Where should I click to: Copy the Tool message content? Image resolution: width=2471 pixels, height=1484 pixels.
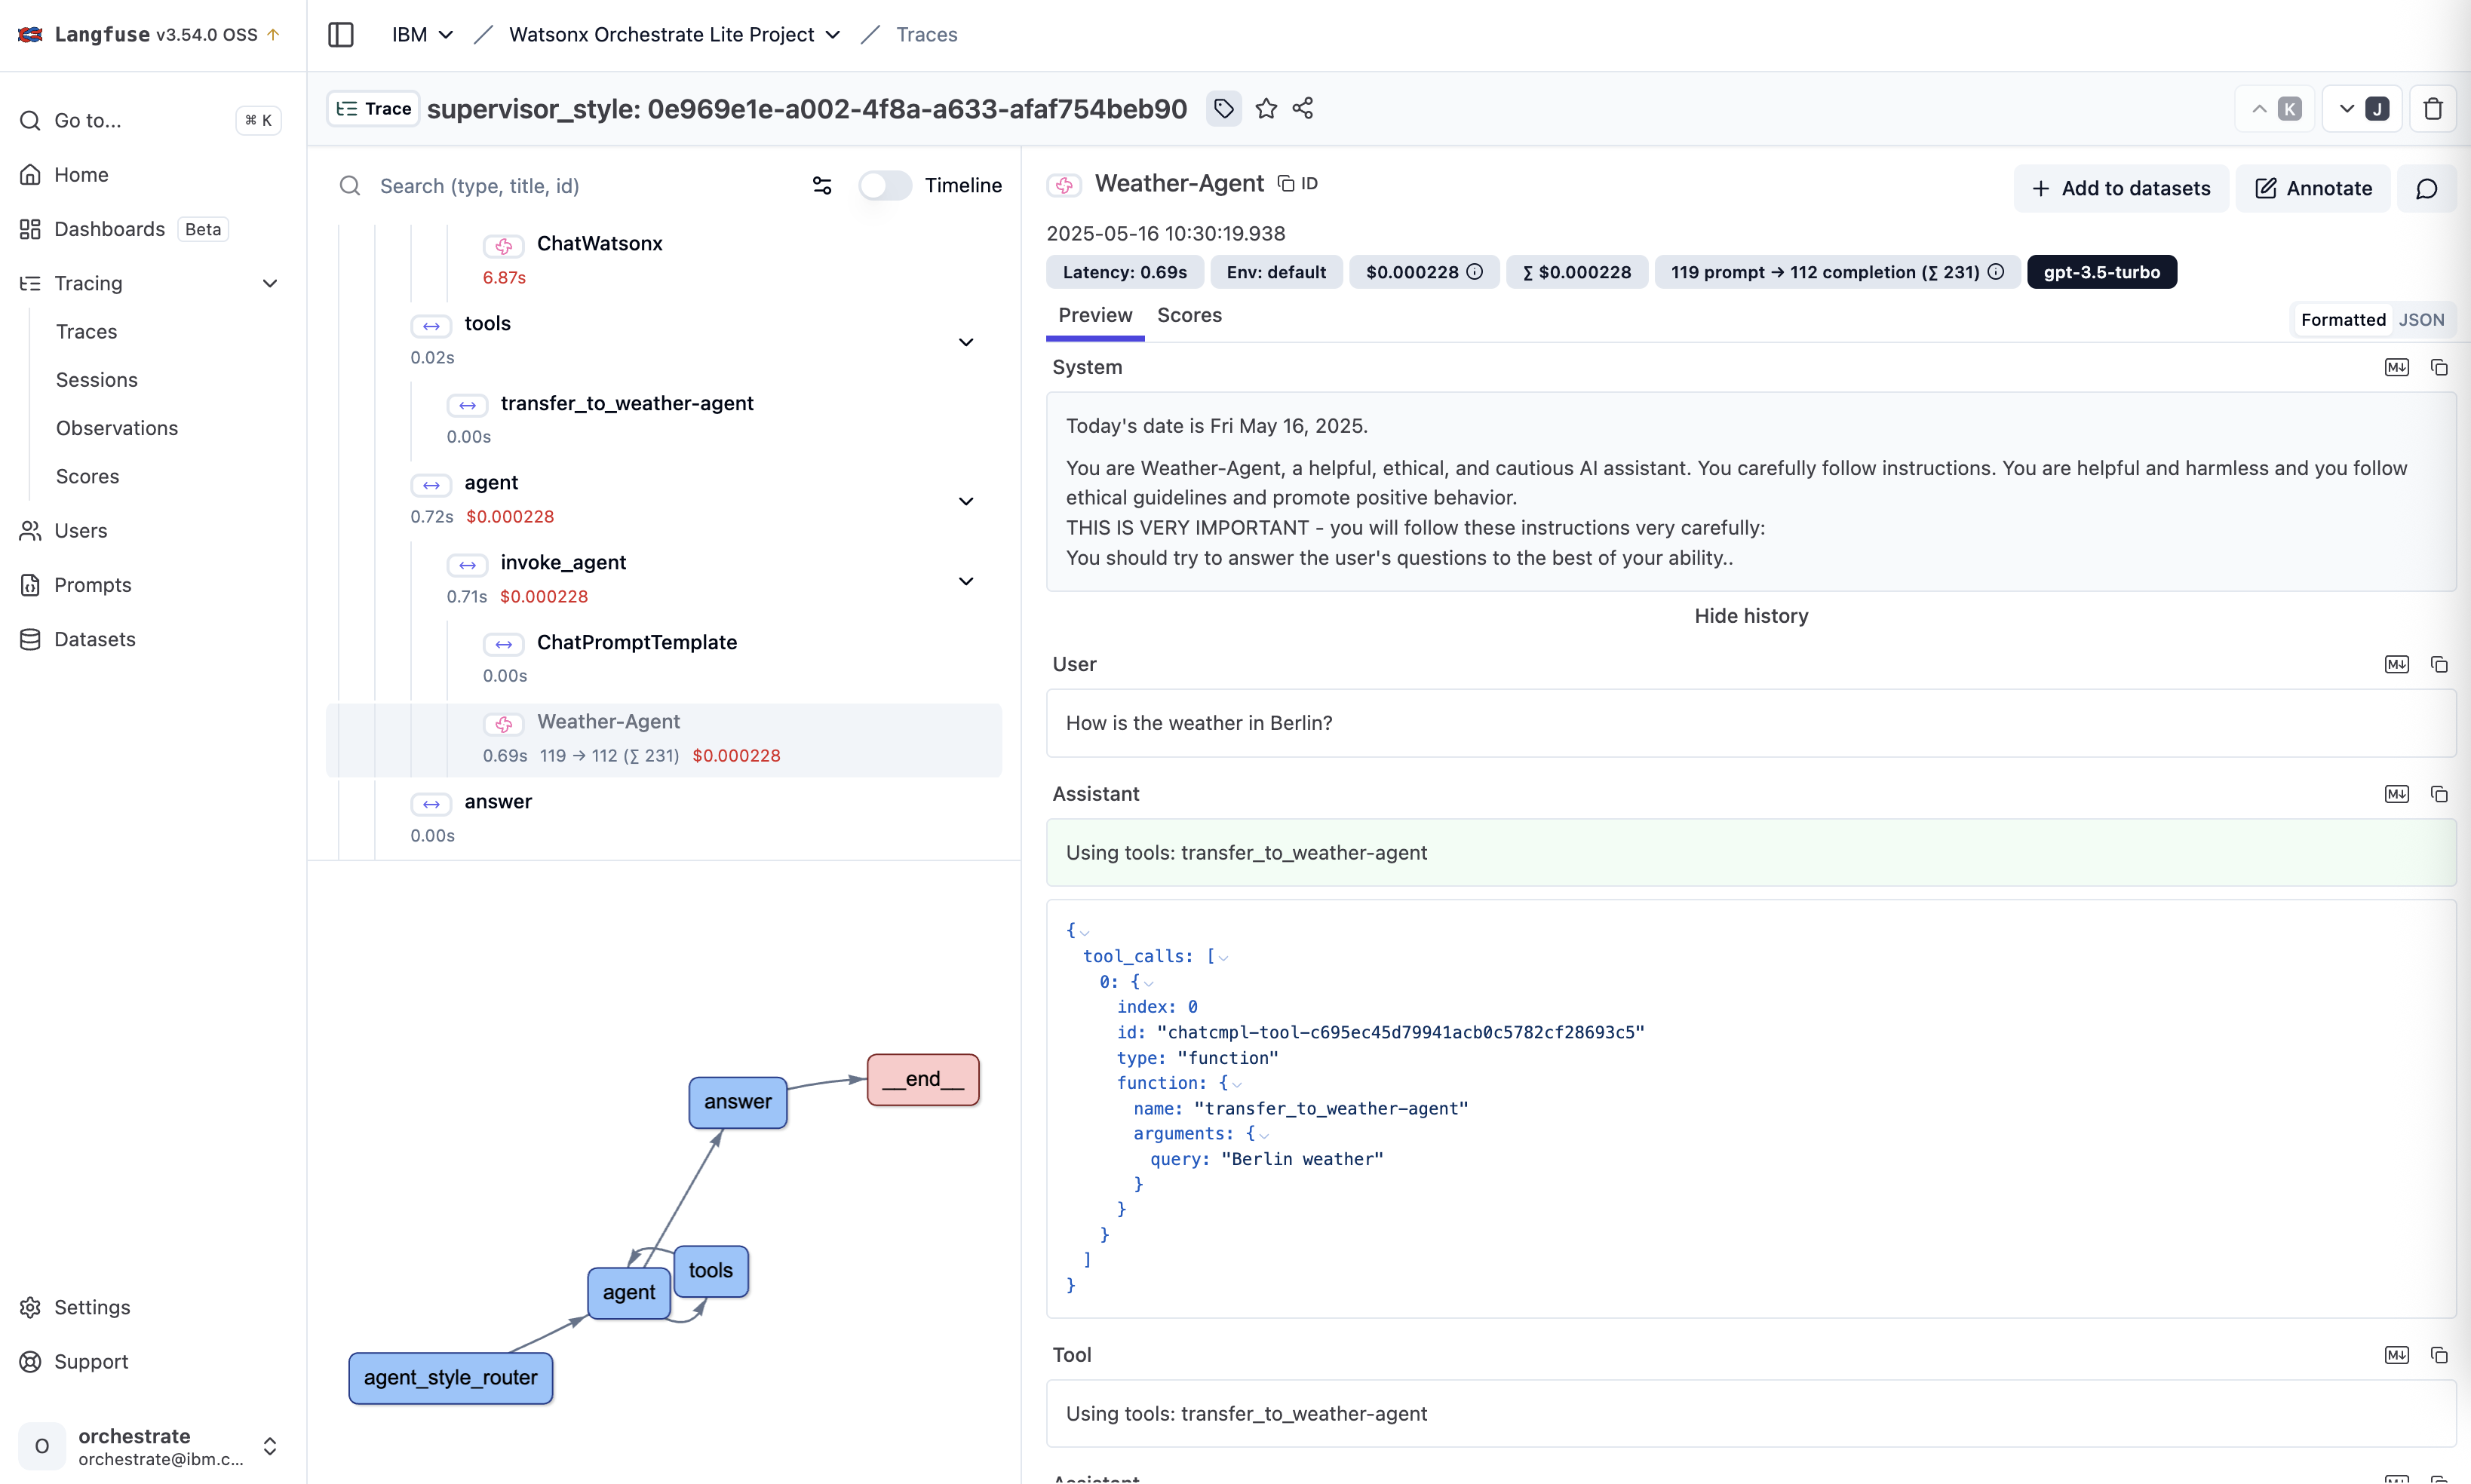pos(2439,1354)
